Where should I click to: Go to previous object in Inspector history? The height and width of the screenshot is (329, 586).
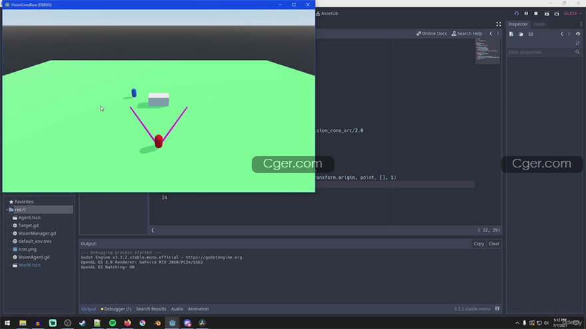562,34
